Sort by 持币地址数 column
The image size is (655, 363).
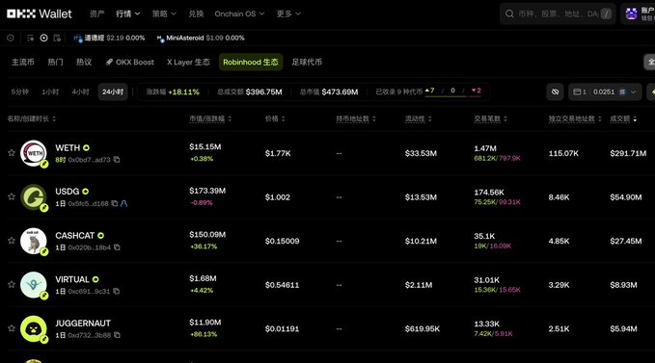coord(356,118)
